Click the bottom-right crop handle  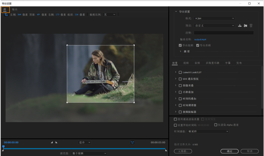[134, 102]
